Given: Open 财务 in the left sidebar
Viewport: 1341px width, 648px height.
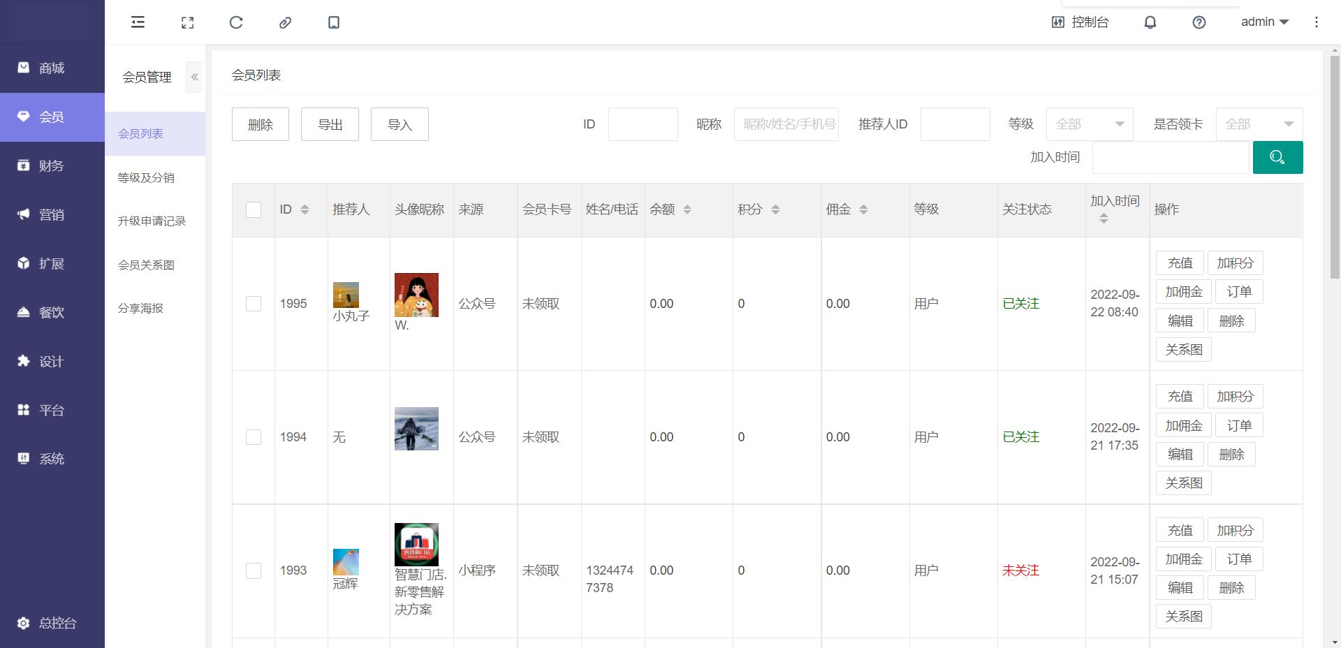Looking at the screenshot, I should pyautogui.click(x=52, y=165).
